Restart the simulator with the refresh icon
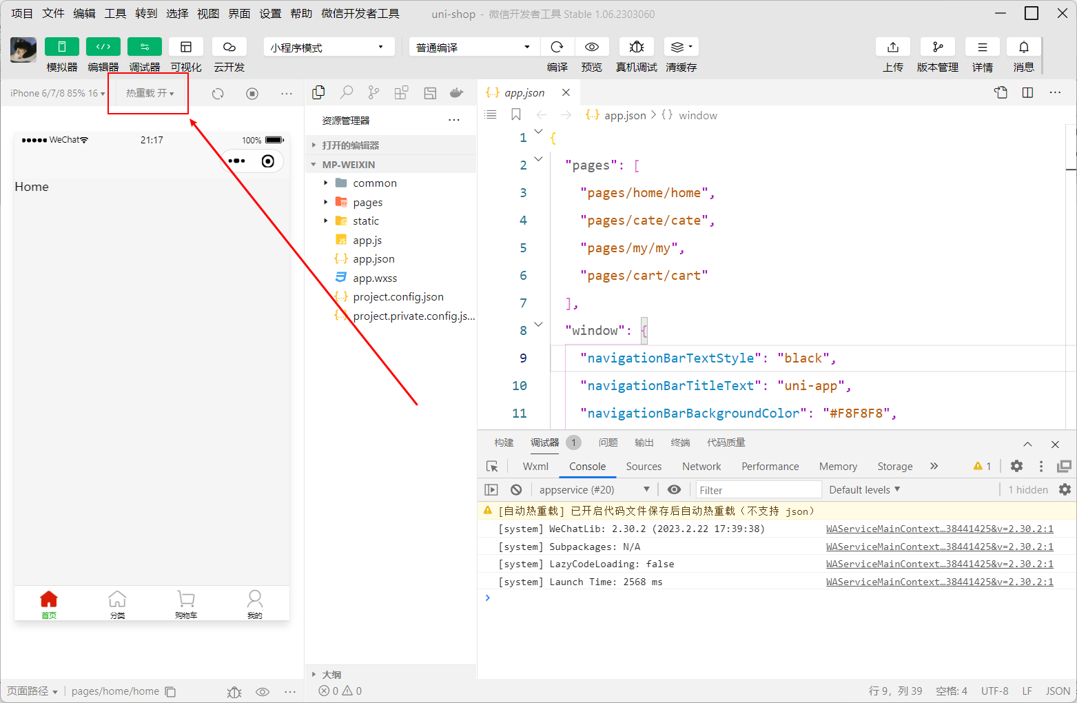This screenshot has width=1077, height=703. [217, 93]
